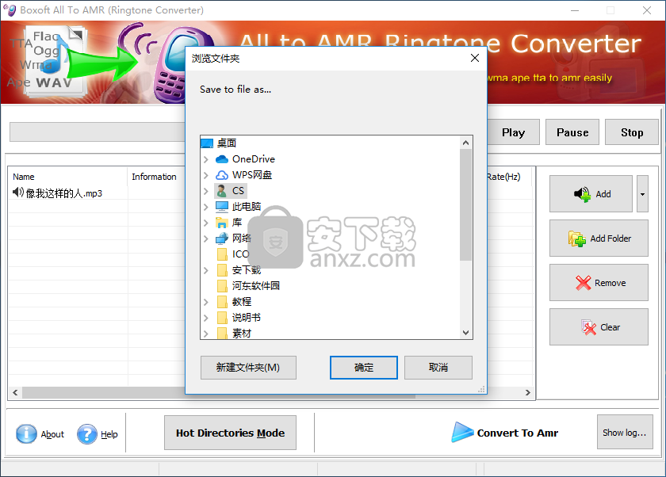Click the 网络 network icon

point(222,238)
